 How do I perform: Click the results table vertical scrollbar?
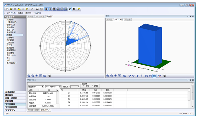[x=189, y=98]
